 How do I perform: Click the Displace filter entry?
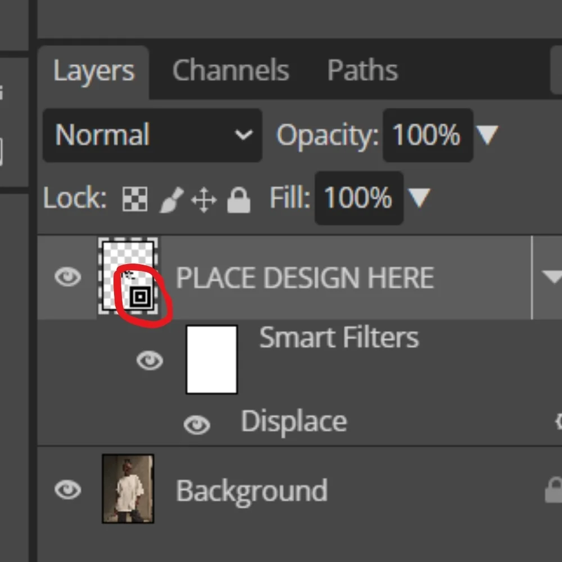point(294,422)
